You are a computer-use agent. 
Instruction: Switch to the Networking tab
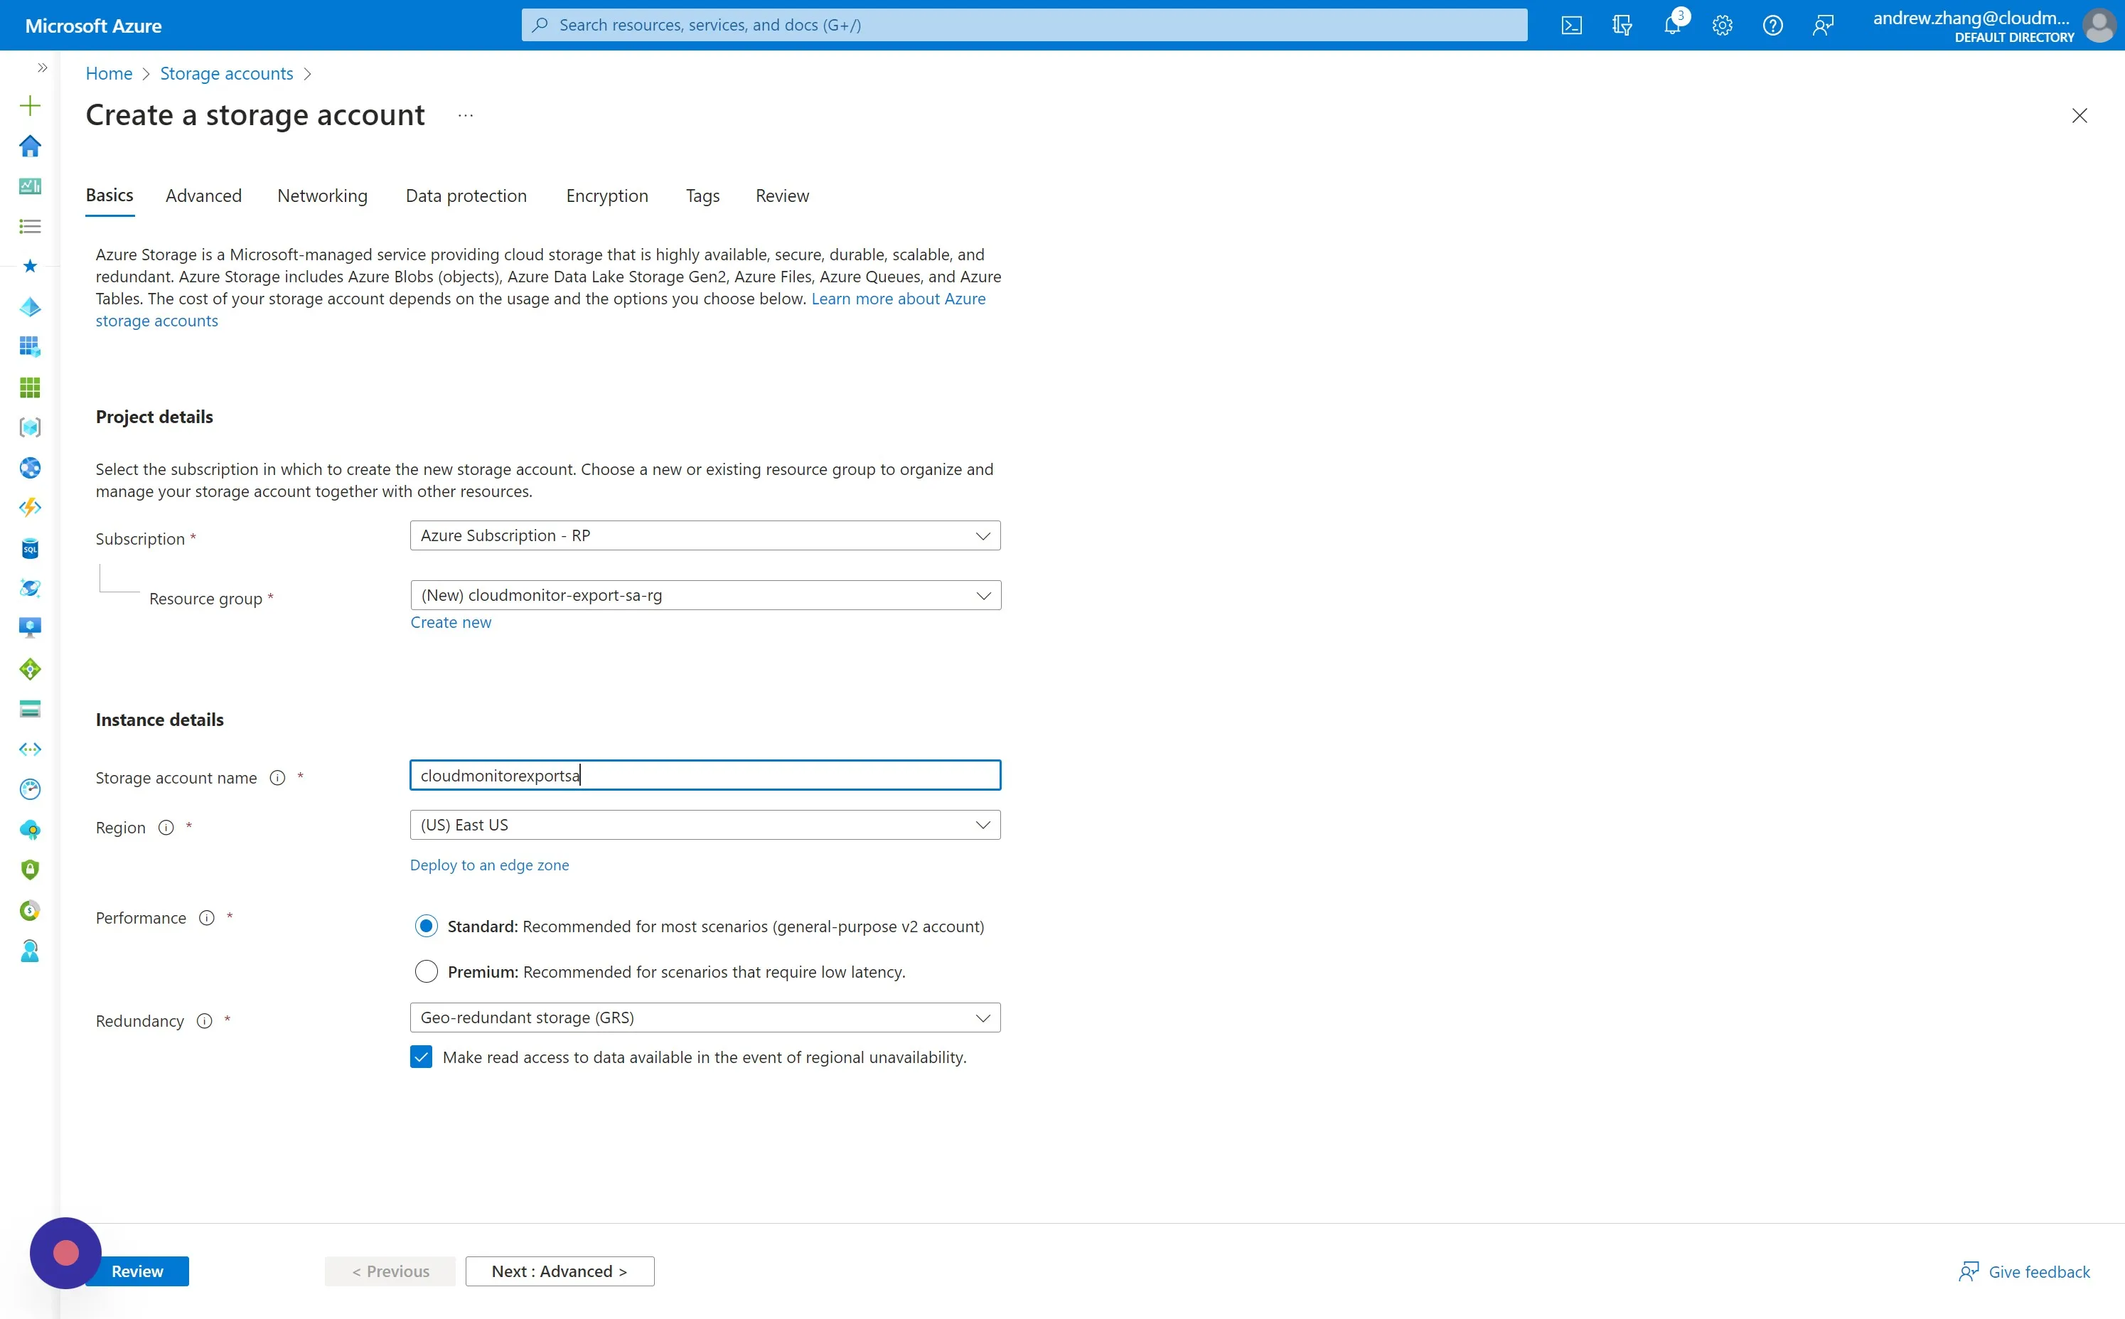(x=323, y=196)
